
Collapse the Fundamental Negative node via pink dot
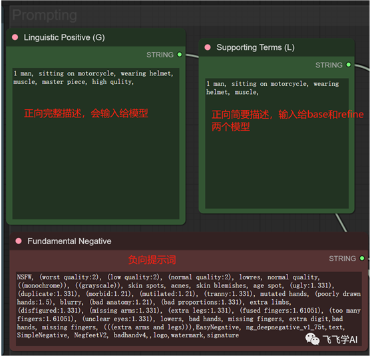pos(19,241)
